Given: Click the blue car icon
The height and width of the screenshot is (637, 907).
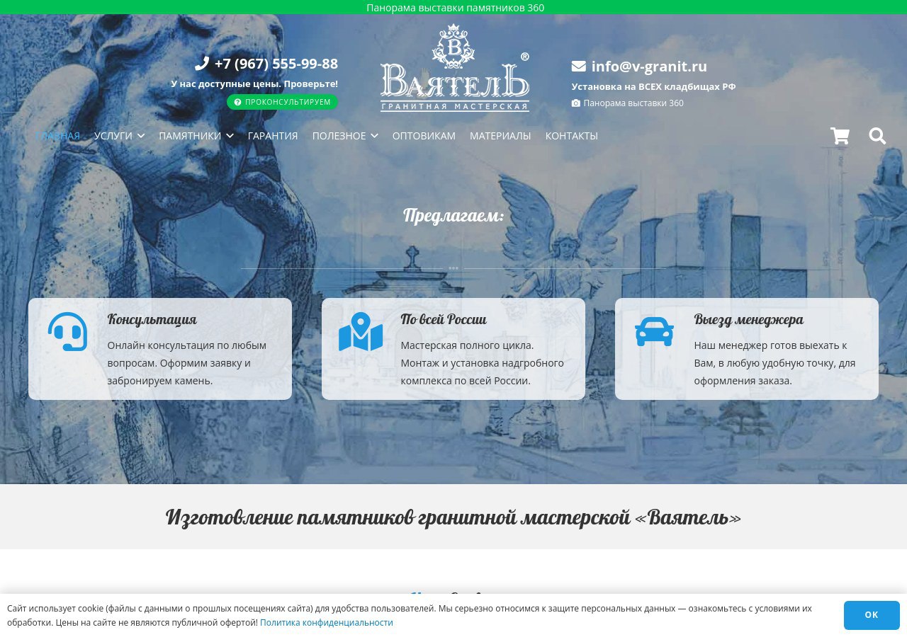Looking at the screenshot, I should 654,331.
